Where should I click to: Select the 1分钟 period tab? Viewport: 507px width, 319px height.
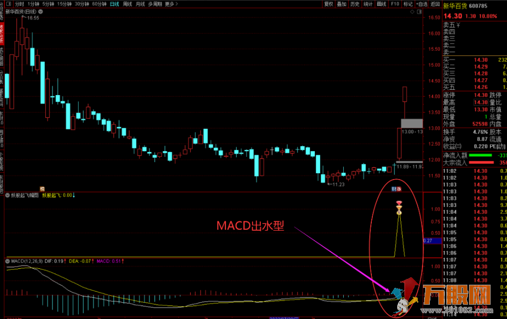[x=33, y=4]
